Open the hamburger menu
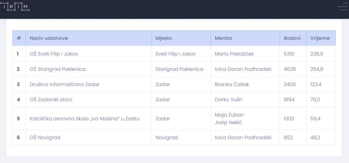 click(x=342, y=6)
